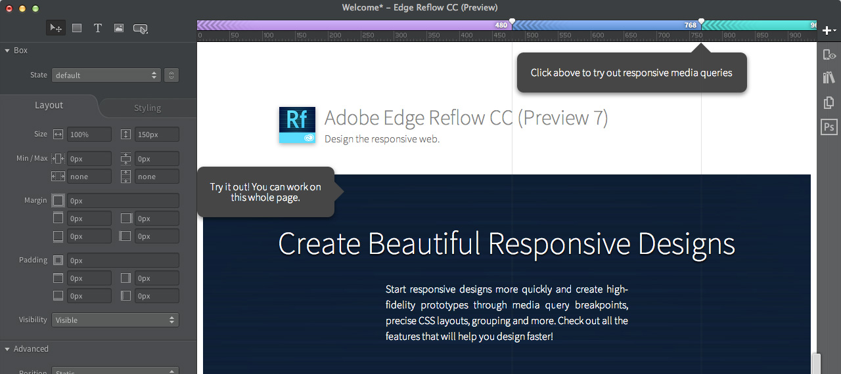This screenshot has width=841, height=374.
Task: Click the bottom padding icon
Action: click(58, 296)
